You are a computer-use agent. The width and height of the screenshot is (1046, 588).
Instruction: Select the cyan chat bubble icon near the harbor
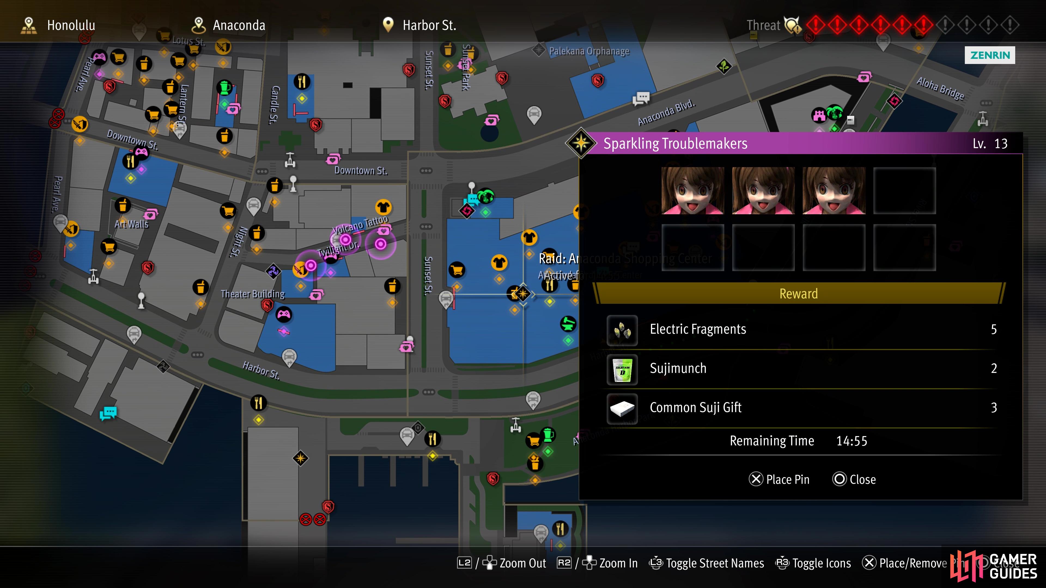(x=108, y=413)
